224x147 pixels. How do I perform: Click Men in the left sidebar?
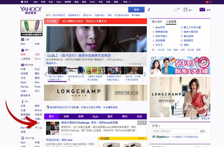tap(37, 82)
